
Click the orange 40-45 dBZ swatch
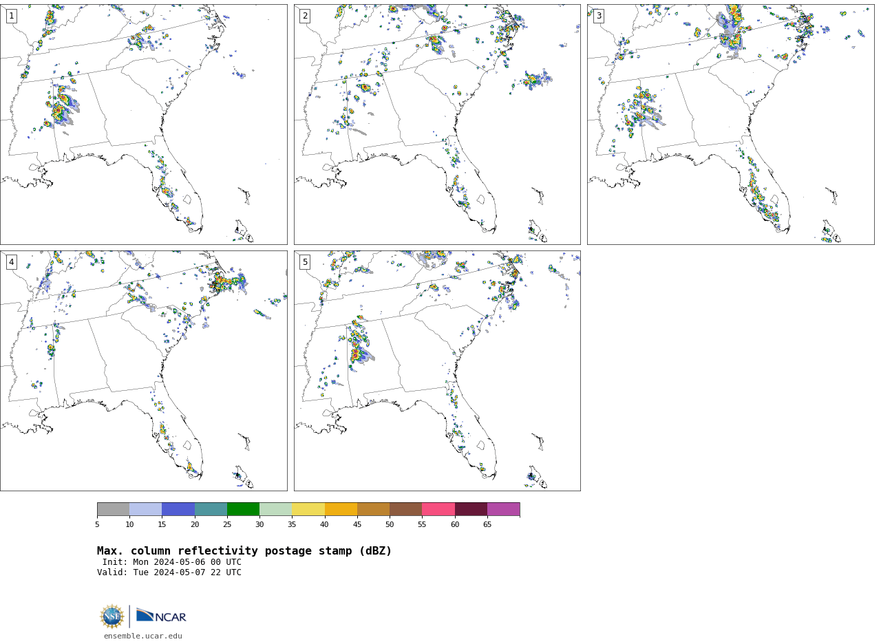341,509
